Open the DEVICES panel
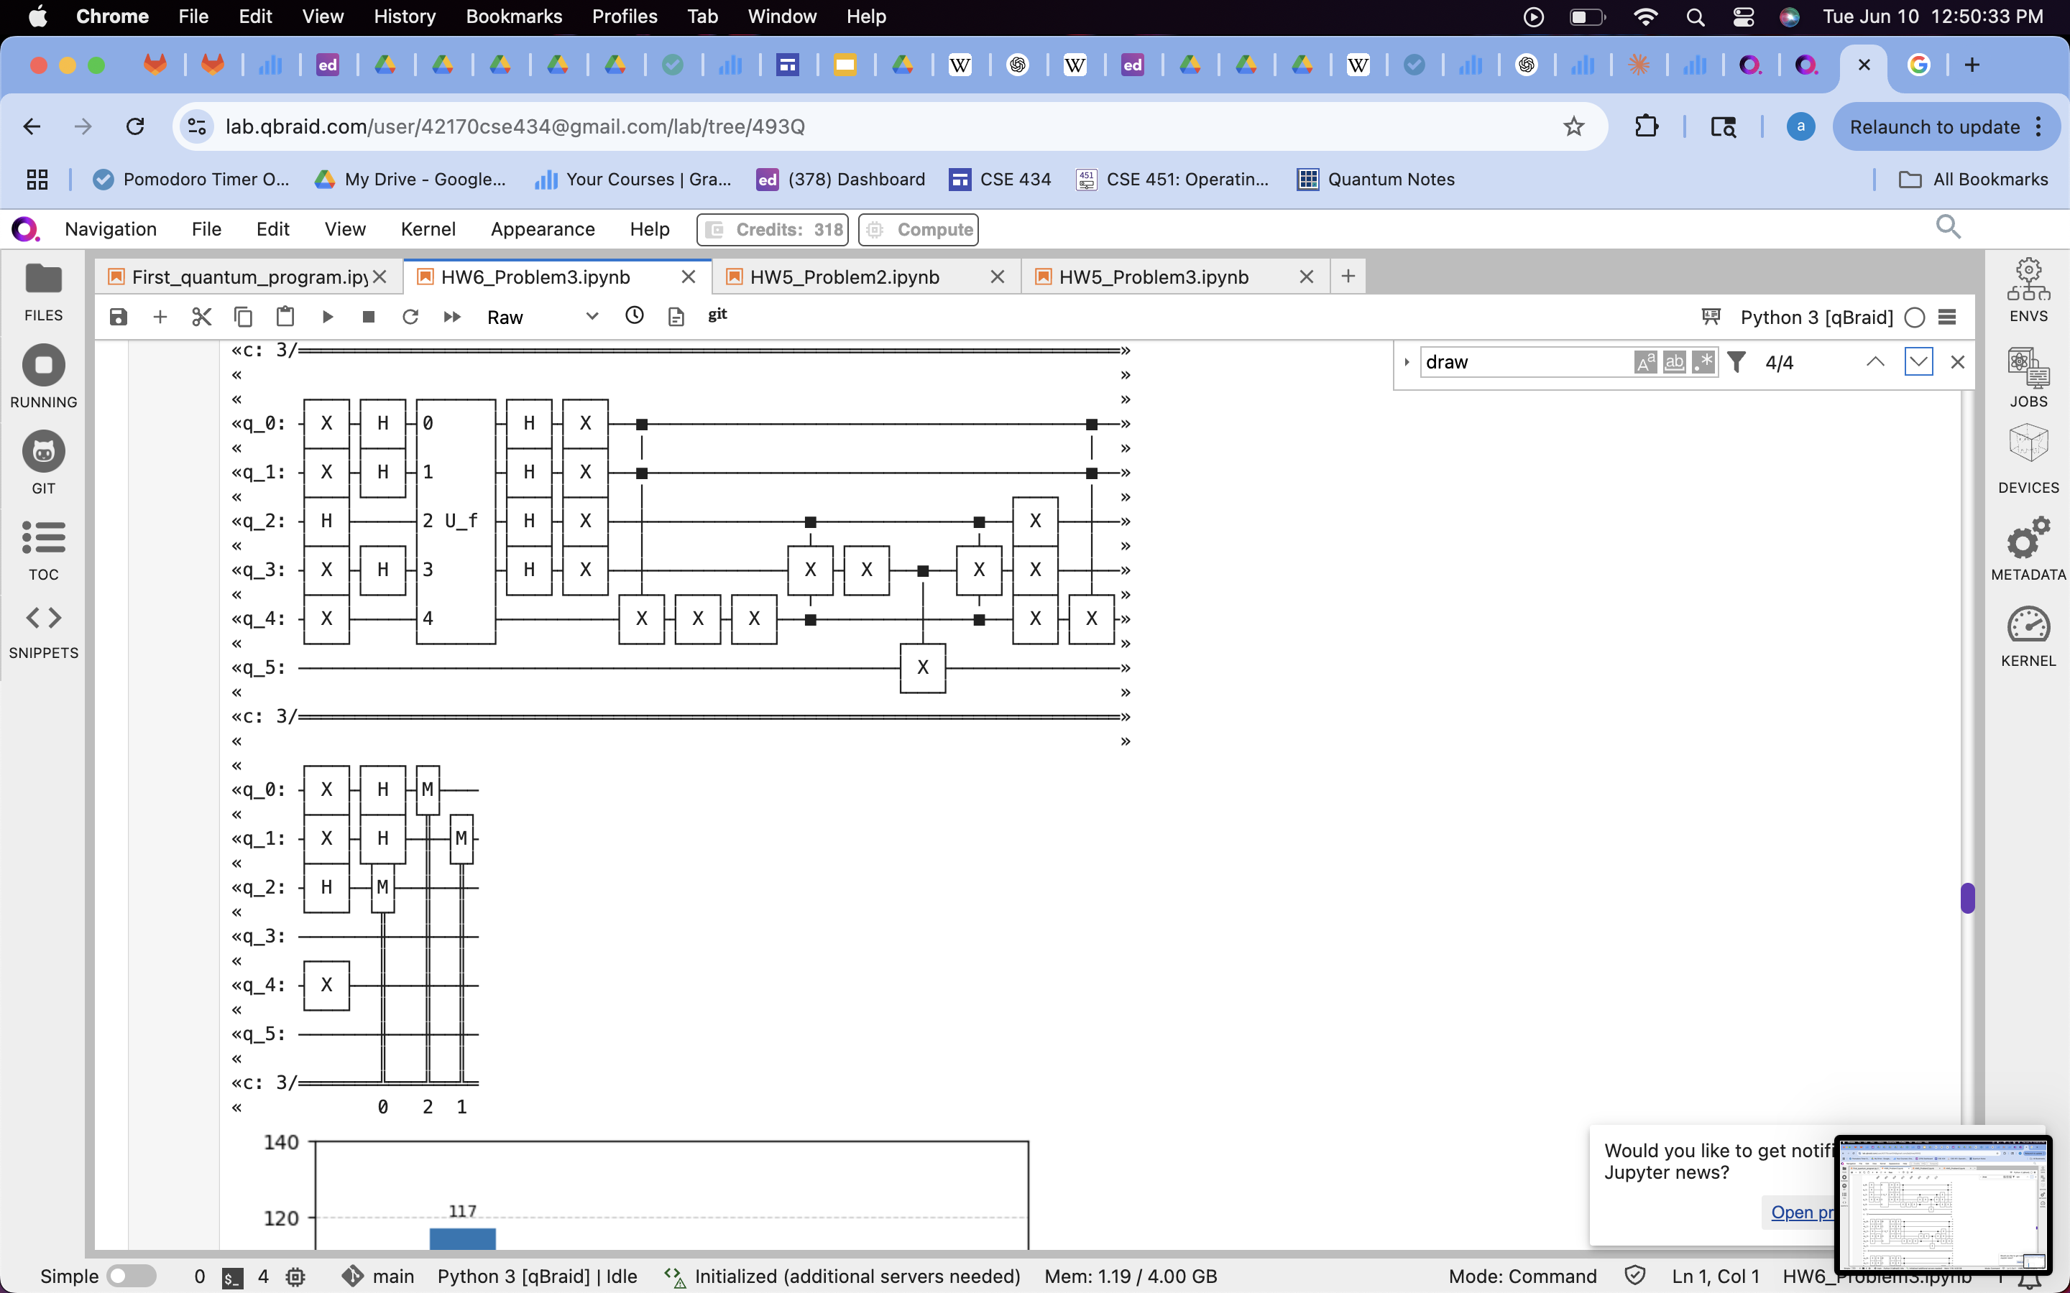The height and width of the screenshot is (1293, 2070). coord(2028,459)
